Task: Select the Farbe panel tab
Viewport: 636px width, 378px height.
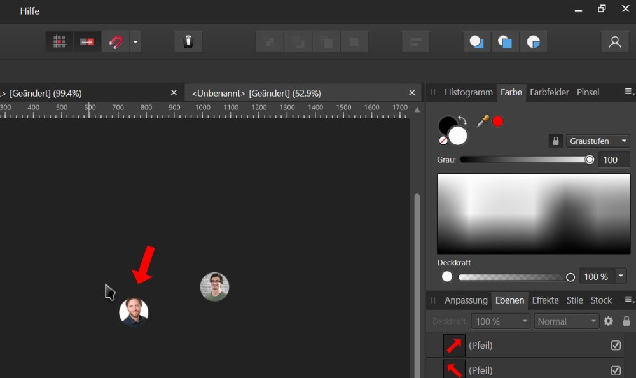Action: click(511, 92)
